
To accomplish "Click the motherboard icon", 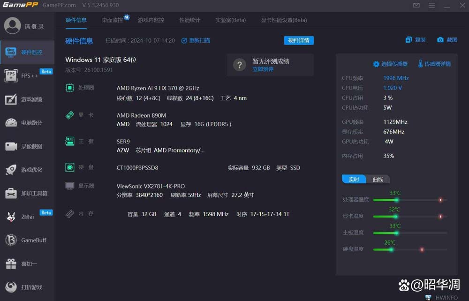I will pyautogui.click(x=70, y=141).
